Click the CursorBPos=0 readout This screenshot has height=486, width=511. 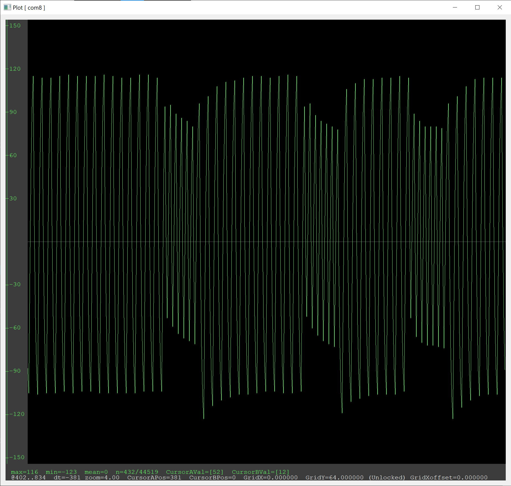(x=213, y=478)
